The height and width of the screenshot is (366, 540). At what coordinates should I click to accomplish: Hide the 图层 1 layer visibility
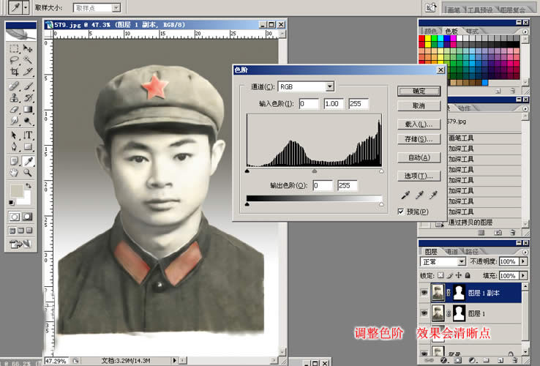coord(424,313)
